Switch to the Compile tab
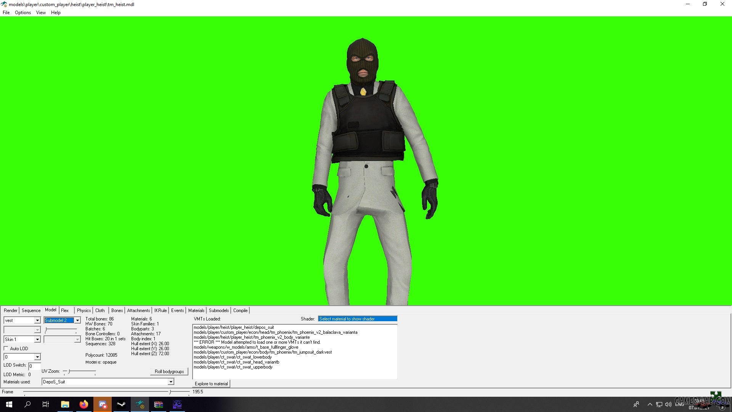The width and height of the screenshot is (732, 412). (241, 311)
